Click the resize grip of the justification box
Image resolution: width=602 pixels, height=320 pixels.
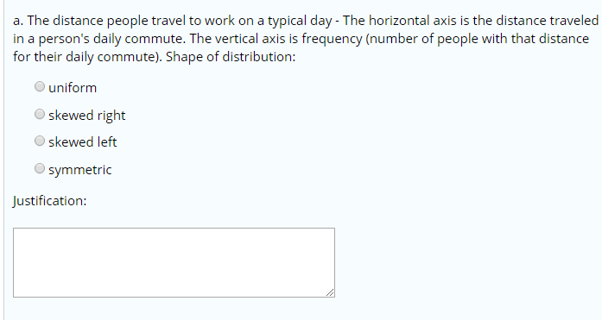point(330,292)
